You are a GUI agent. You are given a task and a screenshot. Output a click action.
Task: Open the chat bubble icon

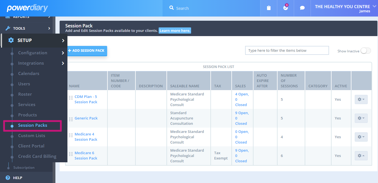point(302,8)
